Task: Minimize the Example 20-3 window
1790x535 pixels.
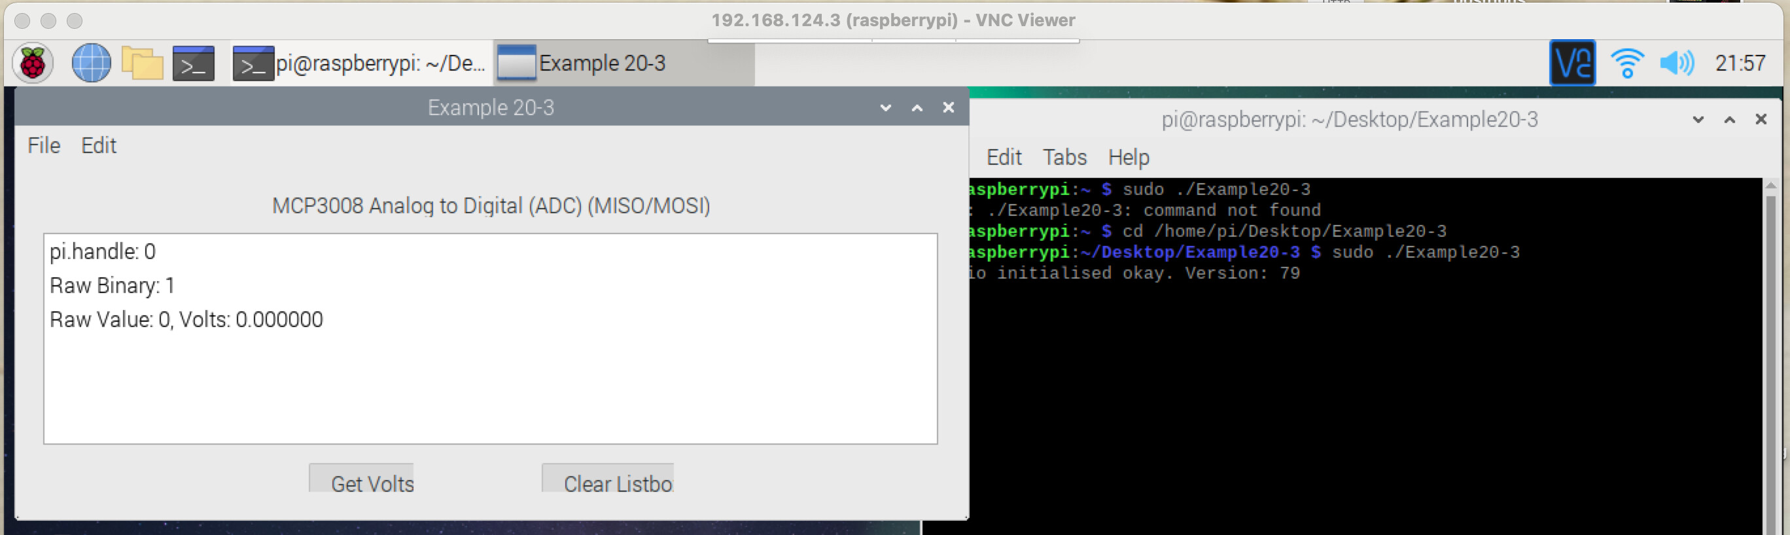Action: click(x=885, y=108)
